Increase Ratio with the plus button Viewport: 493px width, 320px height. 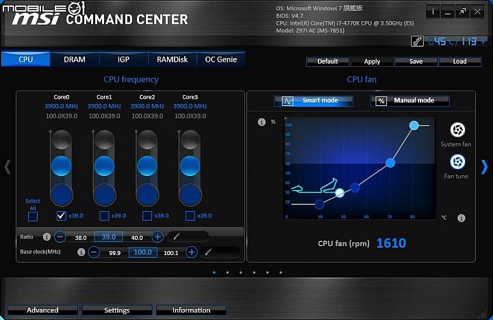[157, 237]
